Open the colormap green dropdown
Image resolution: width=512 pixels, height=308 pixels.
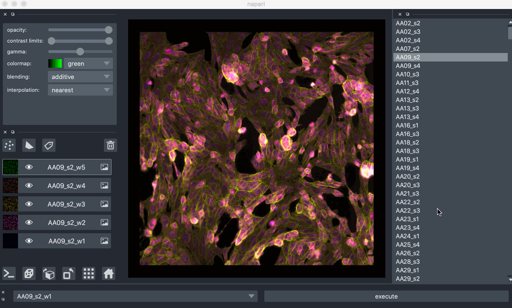pos(88,63)
